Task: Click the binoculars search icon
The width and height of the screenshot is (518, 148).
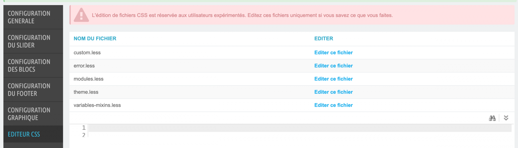Action: pos(492,118)
